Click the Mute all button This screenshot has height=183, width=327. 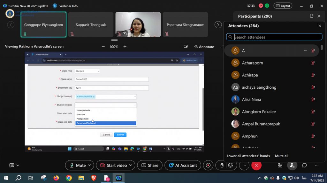point(282,156)
